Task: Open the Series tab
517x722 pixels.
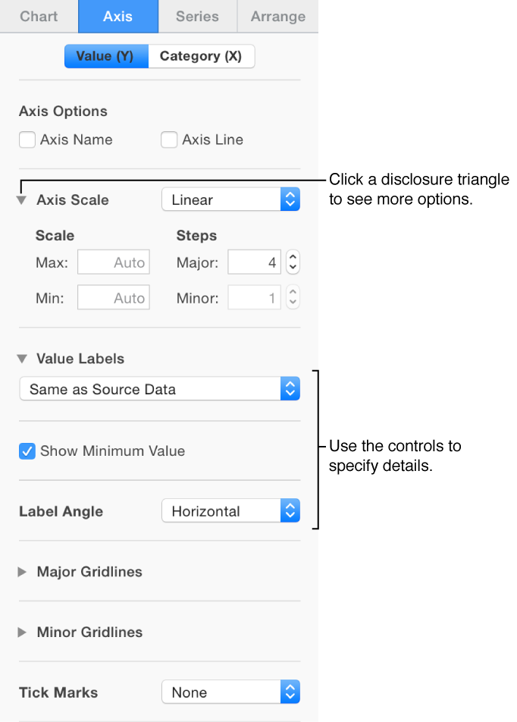Action: tap(196, 16)
